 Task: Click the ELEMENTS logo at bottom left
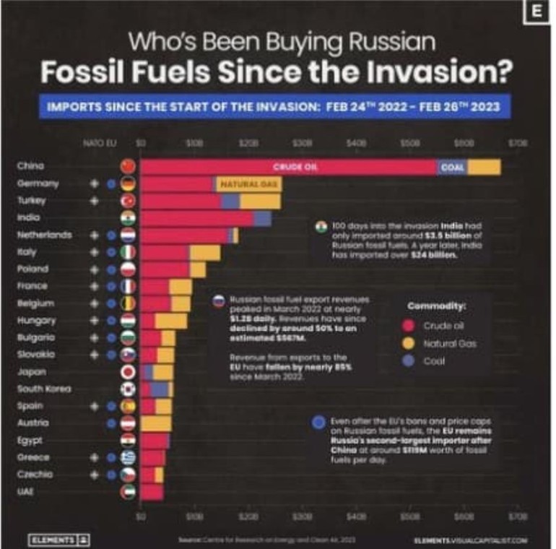click(x=58, y=540)
